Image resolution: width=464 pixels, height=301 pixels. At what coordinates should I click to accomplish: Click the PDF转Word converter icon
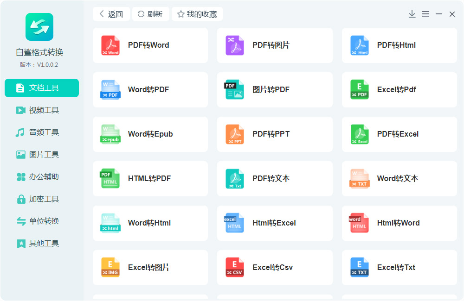[x=110, y=45]
